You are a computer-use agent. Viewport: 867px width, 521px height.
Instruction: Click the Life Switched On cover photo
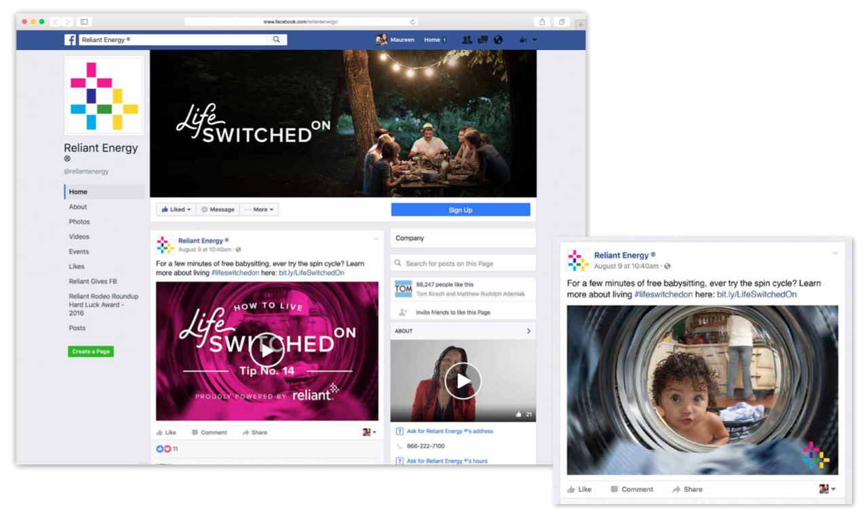tap(343, 123)
